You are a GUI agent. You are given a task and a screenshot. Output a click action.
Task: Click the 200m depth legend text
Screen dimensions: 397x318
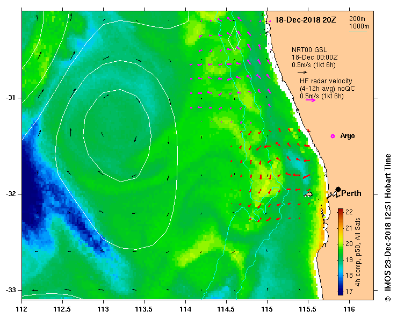[357, 19]
